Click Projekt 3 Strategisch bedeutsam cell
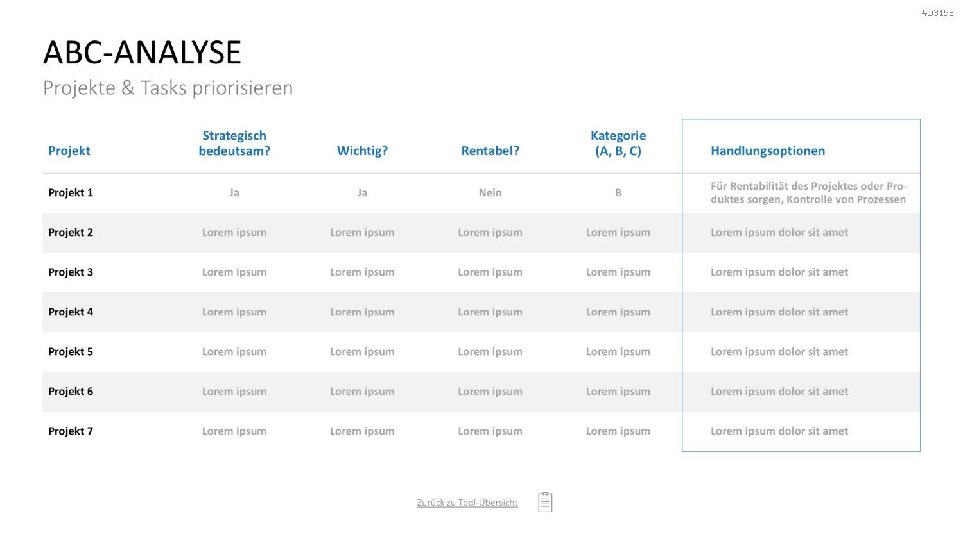This screenshot has width=963, height=541. [x=234, y=272]
